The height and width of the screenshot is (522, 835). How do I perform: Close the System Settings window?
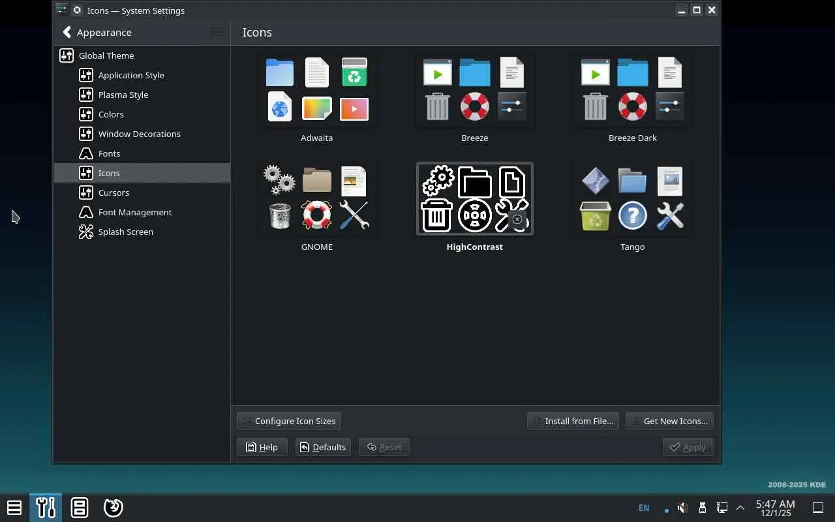tap(712, 10)
